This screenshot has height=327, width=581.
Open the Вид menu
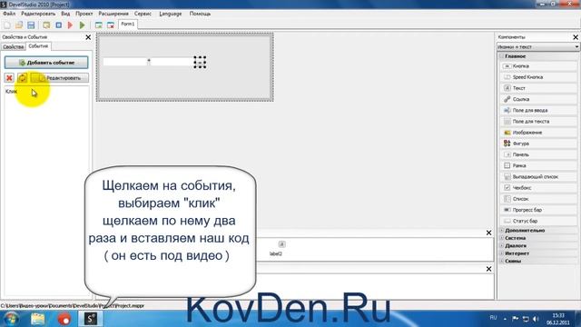[x=65, y=14]
